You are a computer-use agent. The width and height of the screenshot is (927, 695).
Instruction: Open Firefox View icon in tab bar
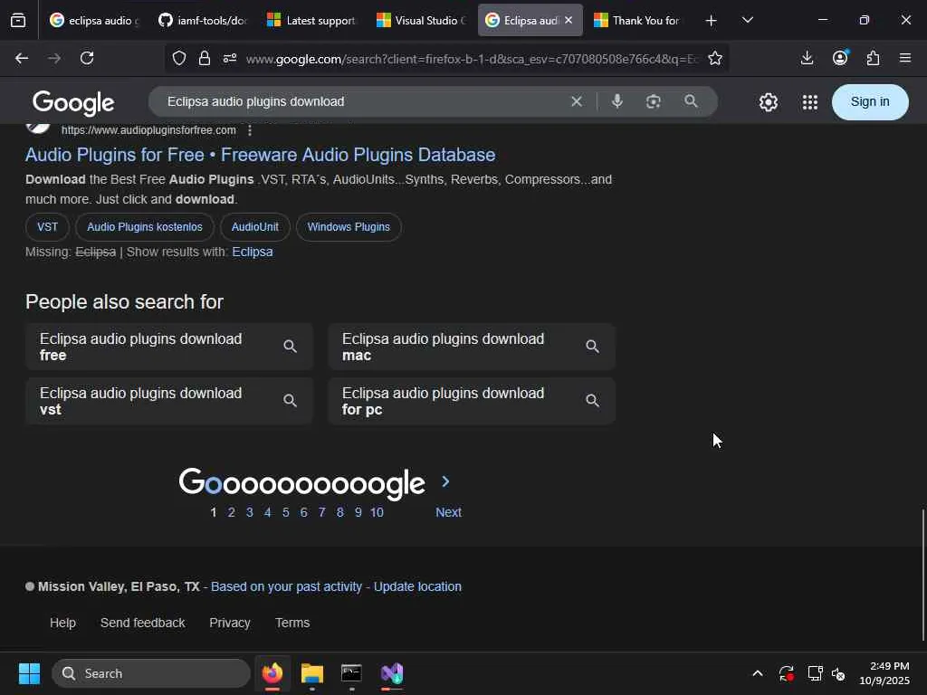click(x=18, y=21)
